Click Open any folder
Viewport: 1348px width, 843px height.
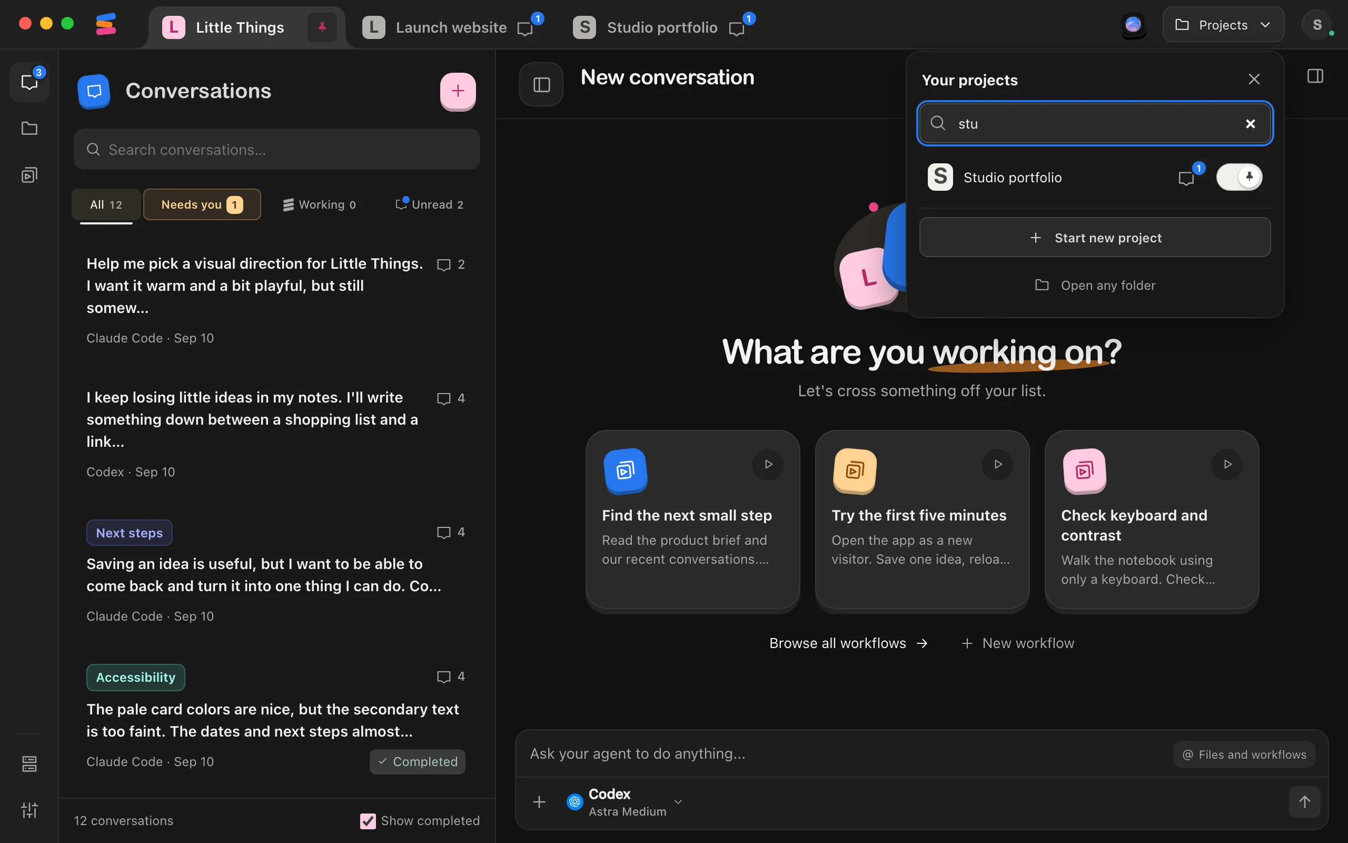pyautogui.click(x=1095, y=286)
